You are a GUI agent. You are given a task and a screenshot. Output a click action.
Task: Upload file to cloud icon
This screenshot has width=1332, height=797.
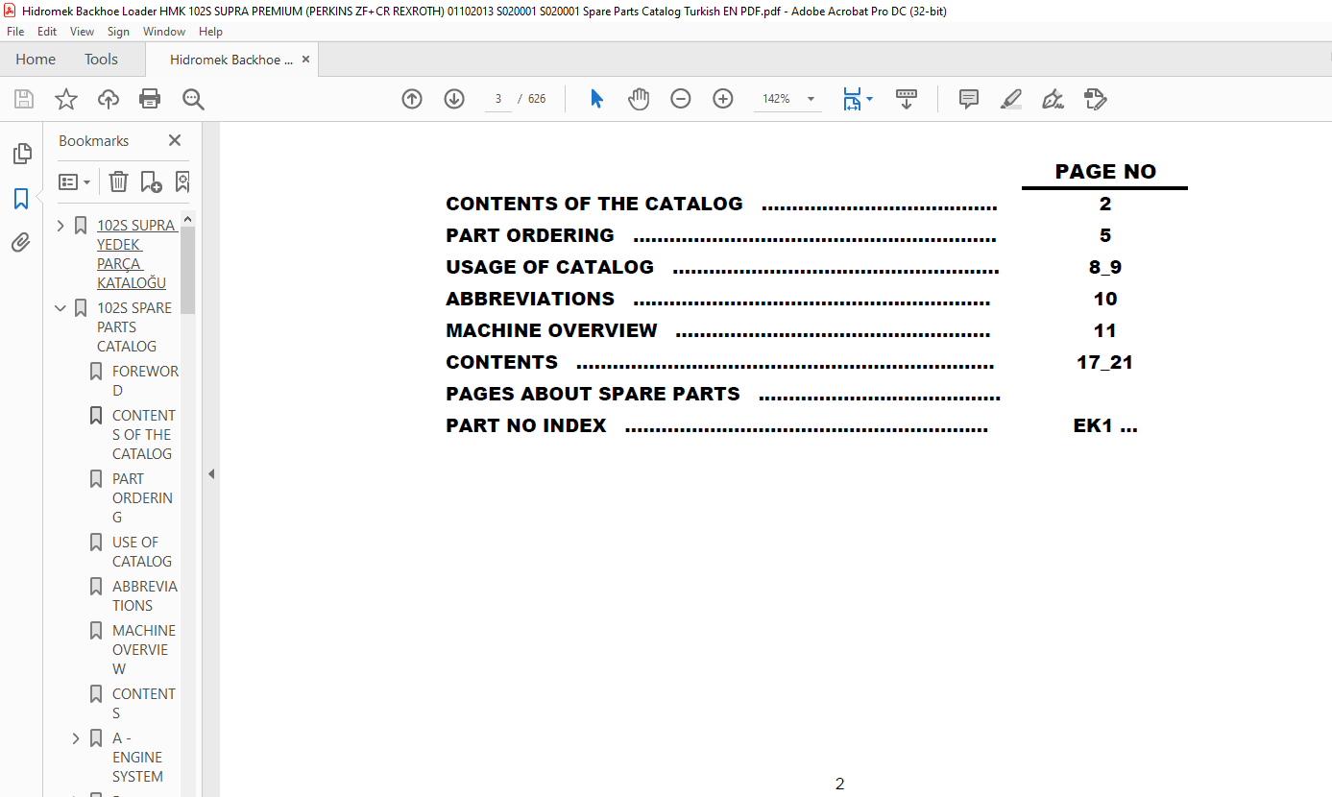click(x=109, y=99)
